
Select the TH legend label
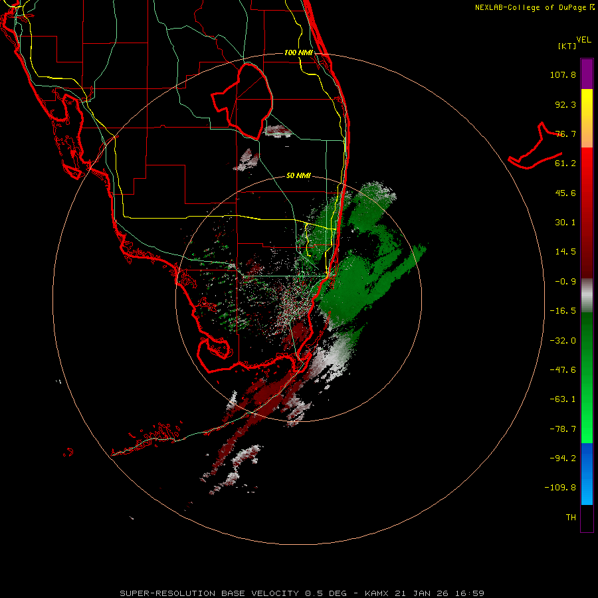click(571, 517)
